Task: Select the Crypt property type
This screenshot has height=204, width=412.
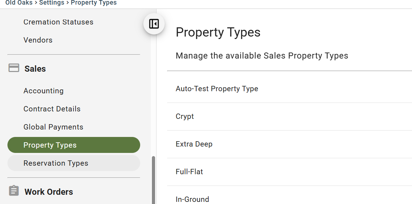Action: coord(290,117)
